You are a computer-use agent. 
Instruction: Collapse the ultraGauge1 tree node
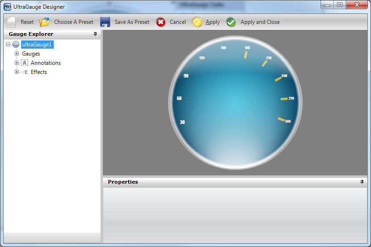(x=8, y=45)
